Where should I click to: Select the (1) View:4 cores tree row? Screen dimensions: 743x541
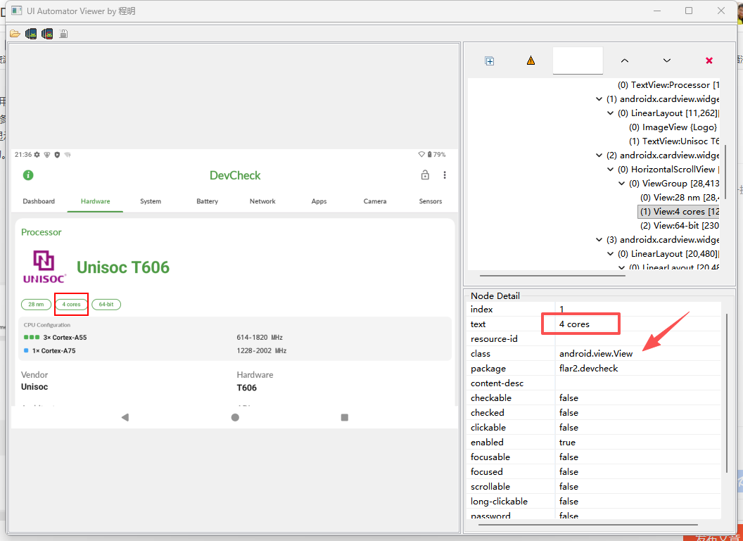click(679, 212)
